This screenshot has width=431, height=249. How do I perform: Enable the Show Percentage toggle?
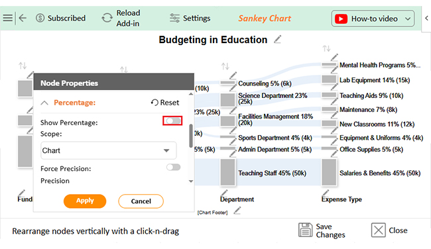point(172,121)
